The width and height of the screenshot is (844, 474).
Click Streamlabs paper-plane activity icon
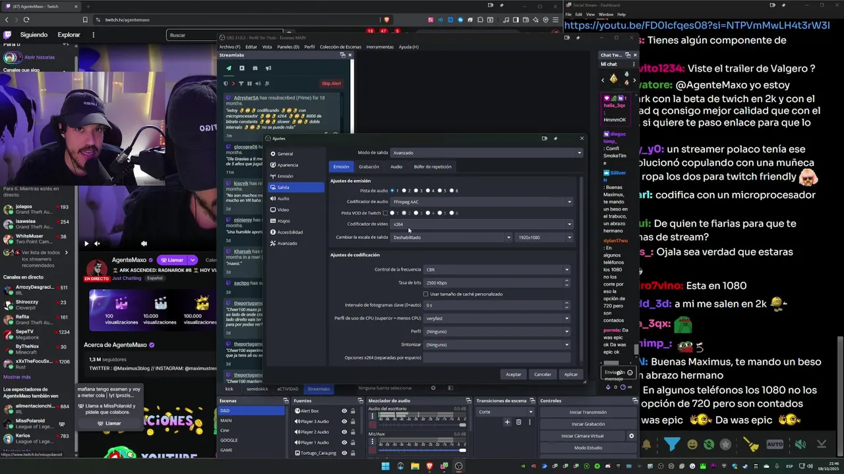pos(229,68)
